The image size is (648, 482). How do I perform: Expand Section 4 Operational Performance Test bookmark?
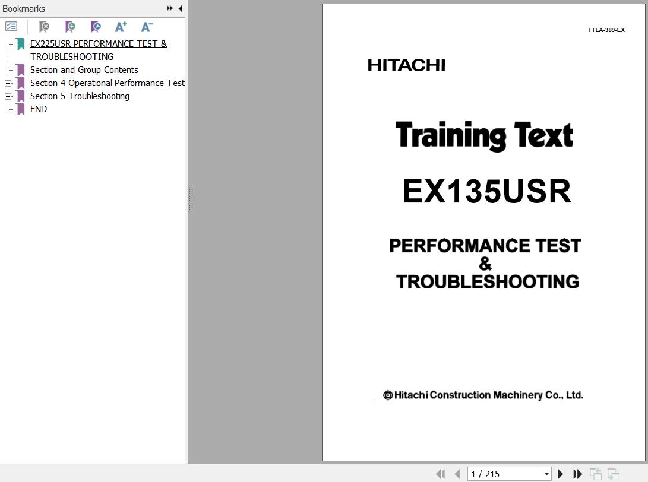[x=8, y=83]
